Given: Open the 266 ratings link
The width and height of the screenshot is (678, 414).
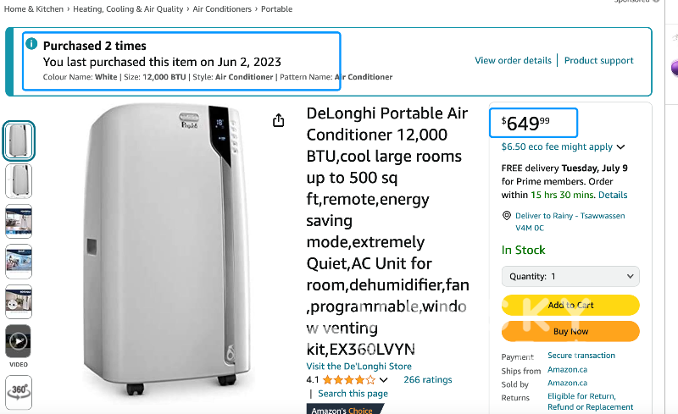Looking at the screenshot, I should tap(428, 380).
